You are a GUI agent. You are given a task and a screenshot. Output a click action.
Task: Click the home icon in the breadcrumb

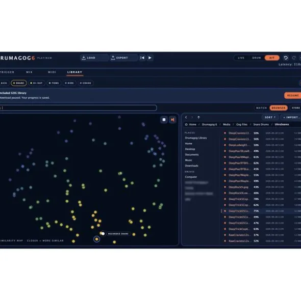click(x=186, y=124)
